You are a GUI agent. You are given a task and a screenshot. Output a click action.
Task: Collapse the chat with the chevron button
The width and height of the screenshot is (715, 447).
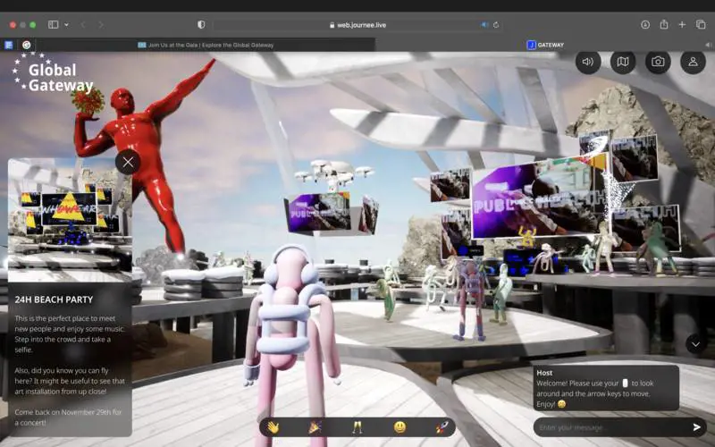tap(696, 344)
